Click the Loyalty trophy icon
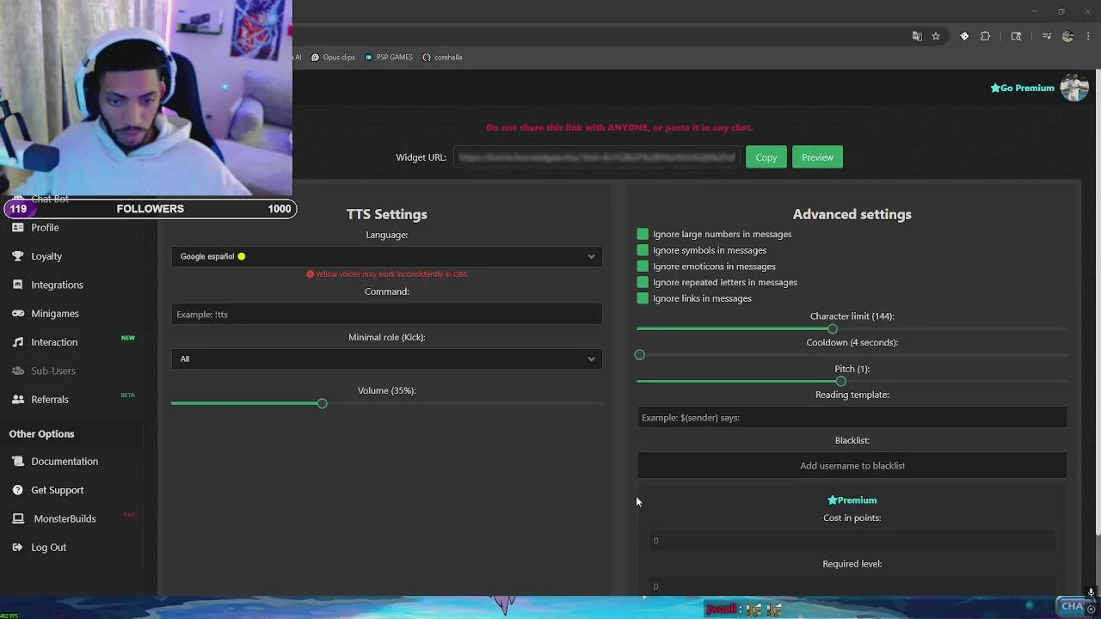This screenshot has height=619, width=1101. click(x=17, y=256)
